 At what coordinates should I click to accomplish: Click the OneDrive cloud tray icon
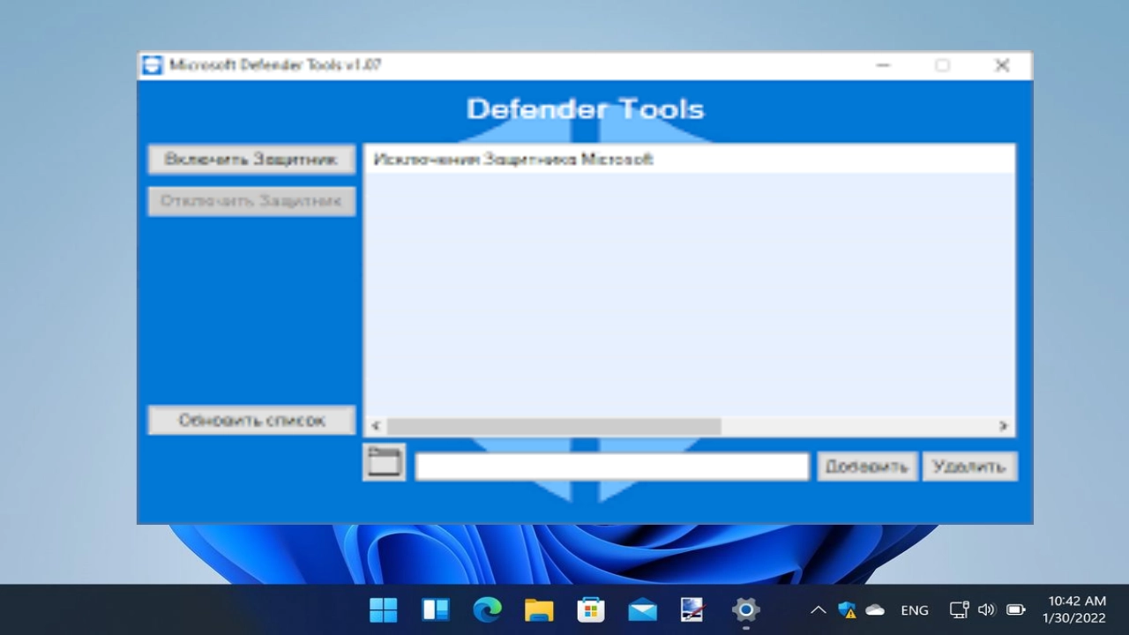click(x=875, y=609)
